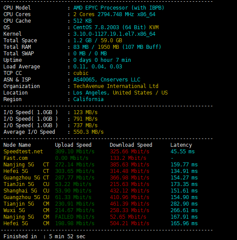Select the TechAvenue International Ltd organization text

click(x=116, y=86)
